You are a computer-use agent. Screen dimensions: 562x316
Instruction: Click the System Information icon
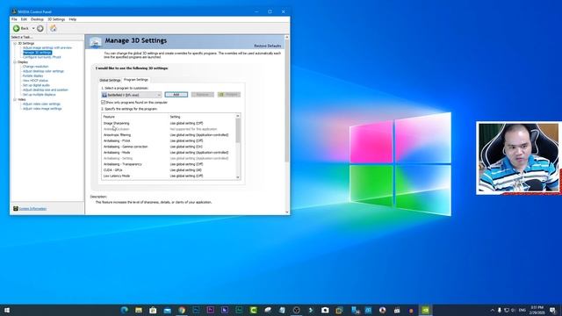click(x=16, y=209)
